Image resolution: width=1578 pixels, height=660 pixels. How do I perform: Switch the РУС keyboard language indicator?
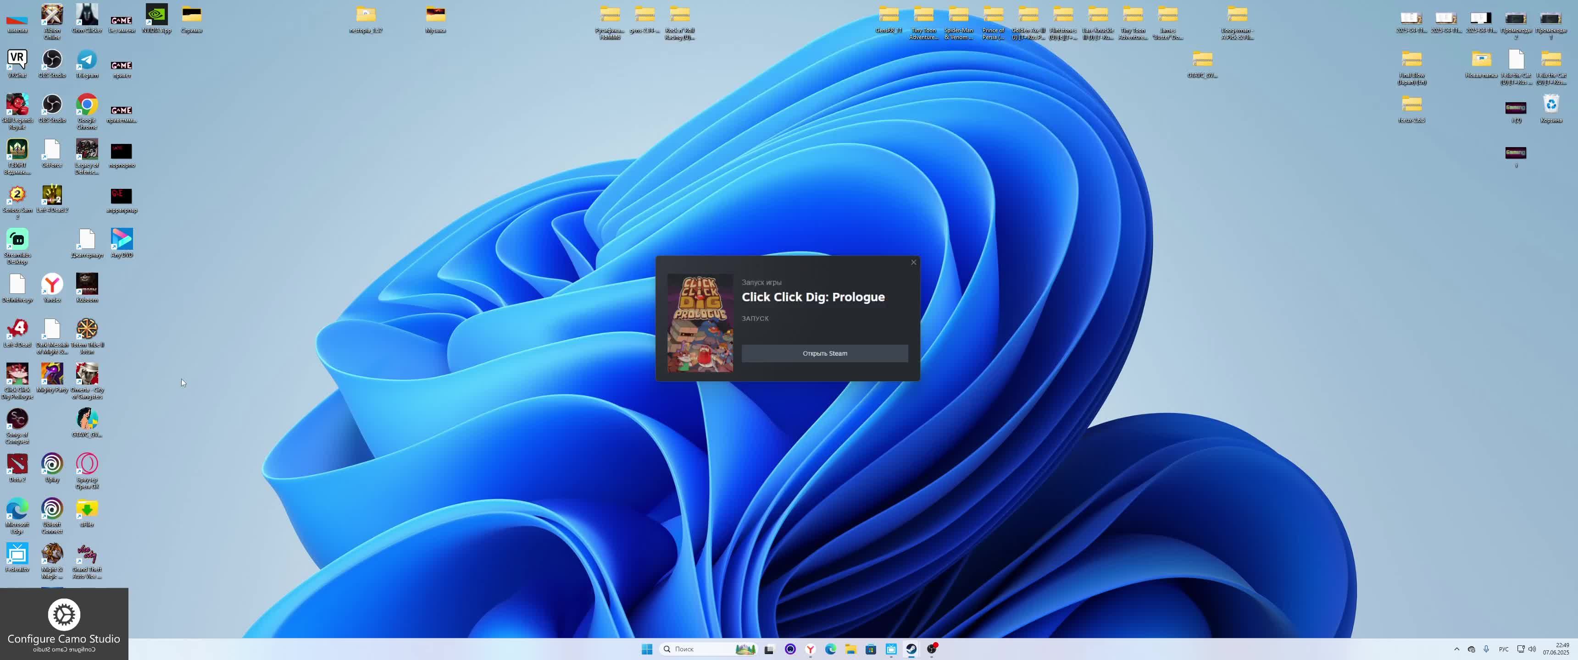coord(1503,649)
